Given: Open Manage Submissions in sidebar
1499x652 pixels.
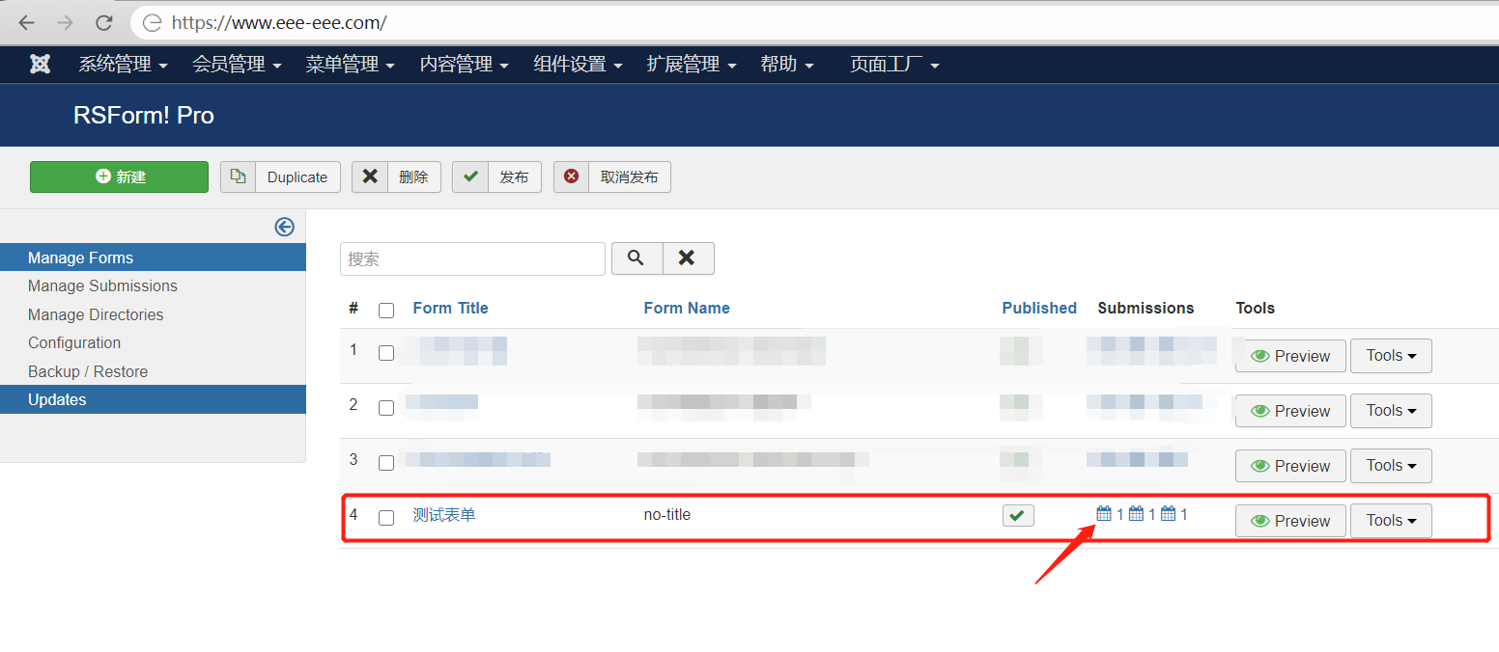Looking at the screenshot, I should pyautogui.click(x=102, y=286).
